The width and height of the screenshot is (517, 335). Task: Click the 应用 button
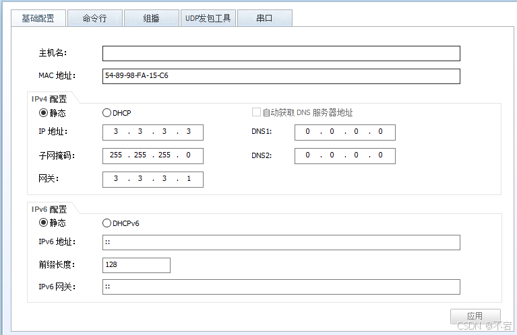coord(475,316)
